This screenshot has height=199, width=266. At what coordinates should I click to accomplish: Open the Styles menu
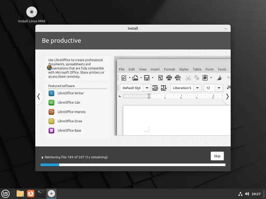click(x=184, y=69)
